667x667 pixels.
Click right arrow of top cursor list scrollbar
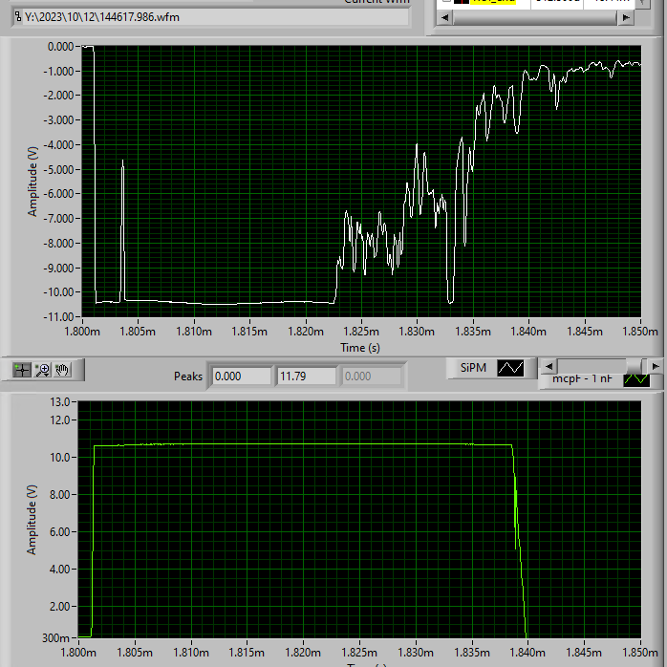[x=626, y=17]
